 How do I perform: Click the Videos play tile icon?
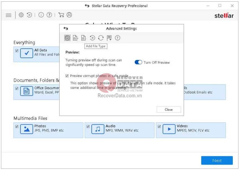(x=169, y=129)
